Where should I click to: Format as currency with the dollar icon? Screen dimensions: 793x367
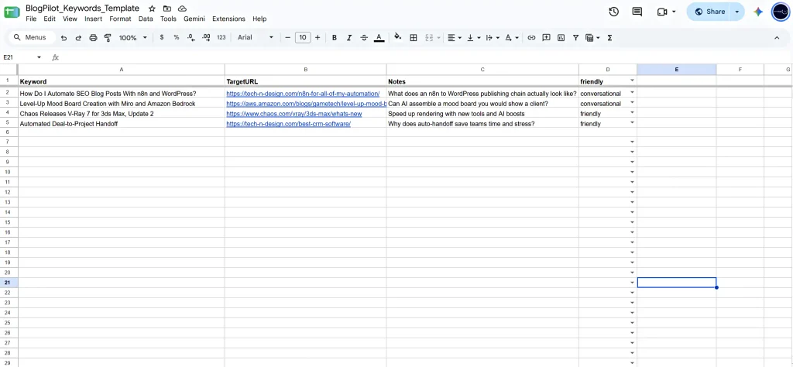[x=162, y=37]
